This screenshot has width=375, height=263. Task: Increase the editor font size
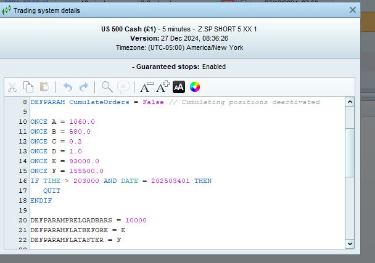click(163, 87)
